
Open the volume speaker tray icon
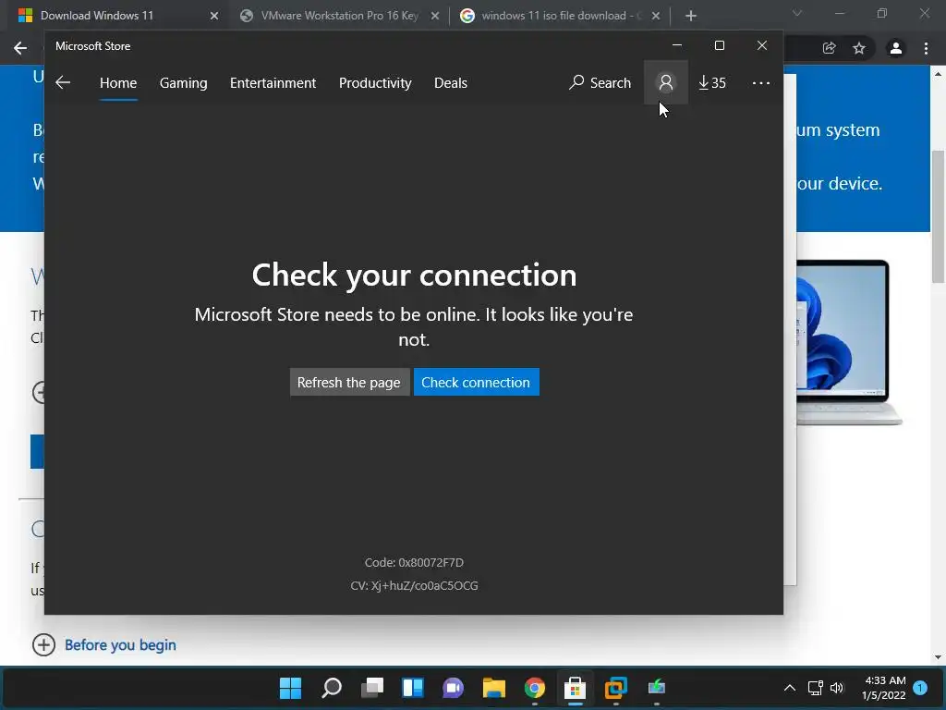[837, 688]
